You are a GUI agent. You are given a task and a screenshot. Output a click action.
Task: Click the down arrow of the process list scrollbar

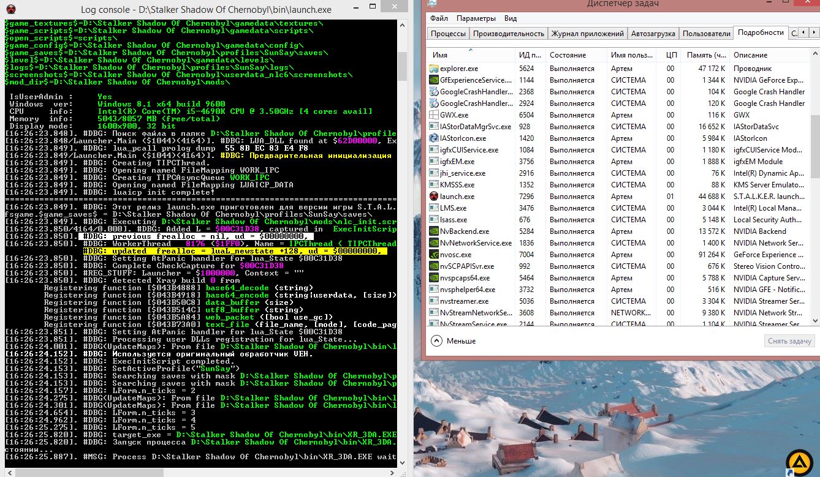[814, 321]
